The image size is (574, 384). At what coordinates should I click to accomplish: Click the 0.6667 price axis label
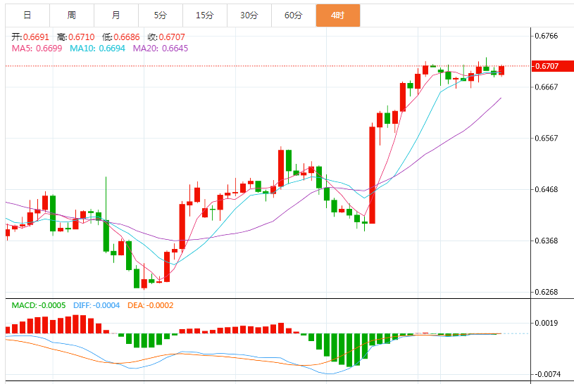point(546,87)
